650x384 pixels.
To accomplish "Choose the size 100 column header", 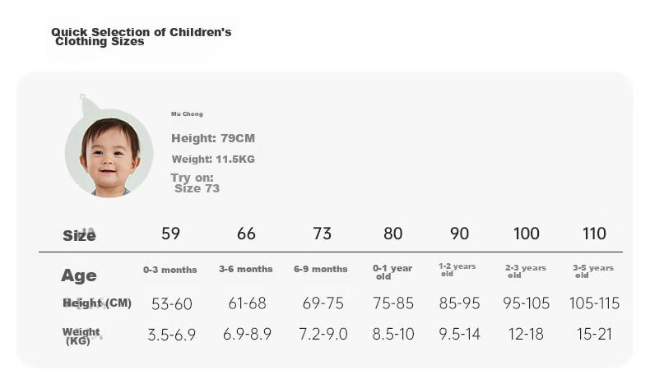I will click(527, 234).
